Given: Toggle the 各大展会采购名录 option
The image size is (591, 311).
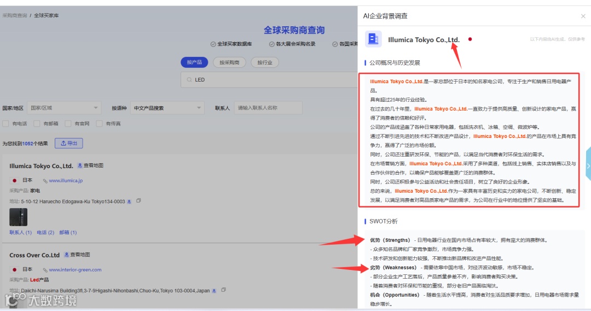Looking at the screenshot, I should coord(292,44).
